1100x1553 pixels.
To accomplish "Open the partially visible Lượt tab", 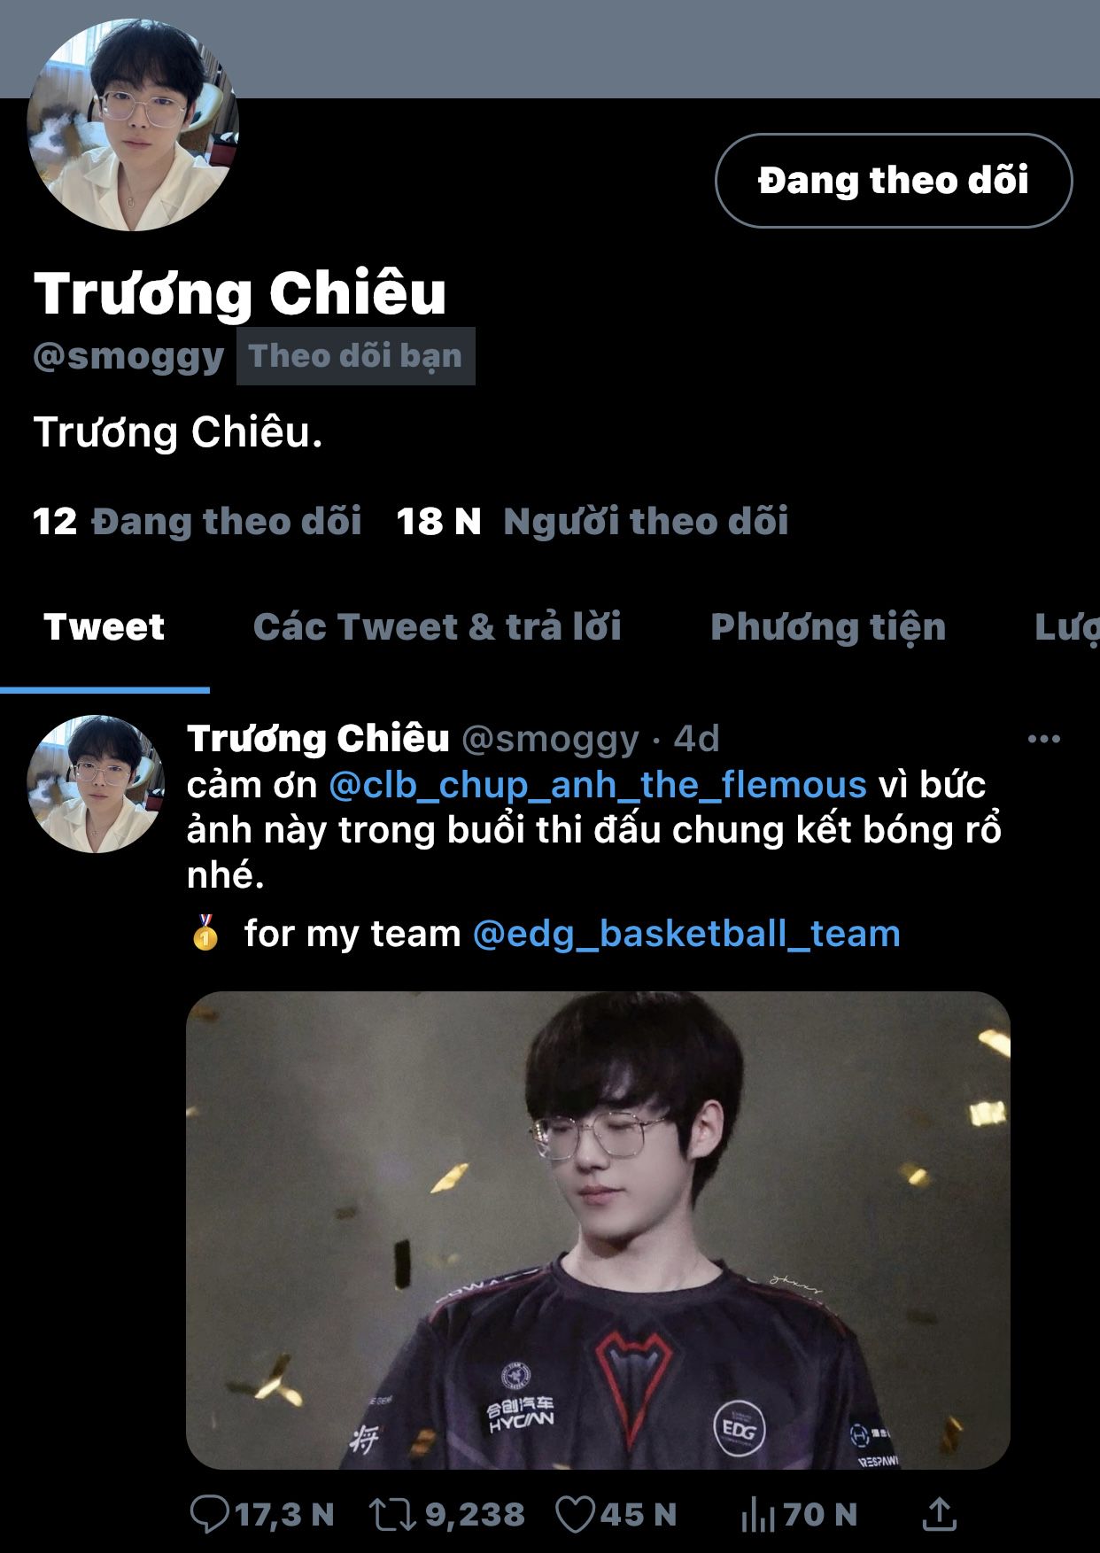I will (1066, 627).
